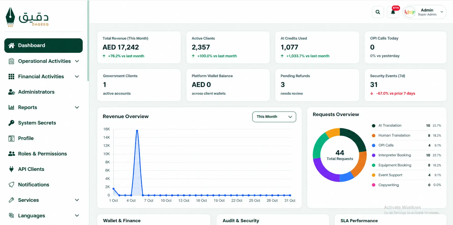Expand the Languages submenu chevron
The width and height of the screenshot is (453, 225).
coord(77,216)
